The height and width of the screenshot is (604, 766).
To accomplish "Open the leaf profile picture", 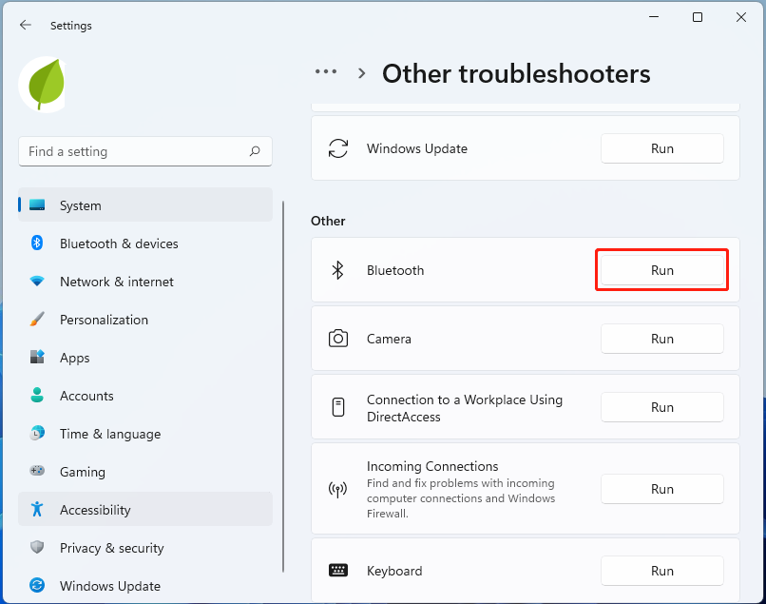I will coord(43,85).
